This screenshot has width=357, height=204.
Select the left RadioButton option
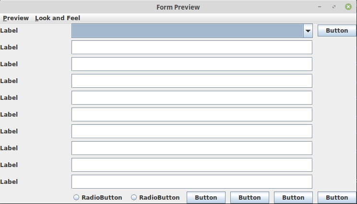(x=98, y=197)
